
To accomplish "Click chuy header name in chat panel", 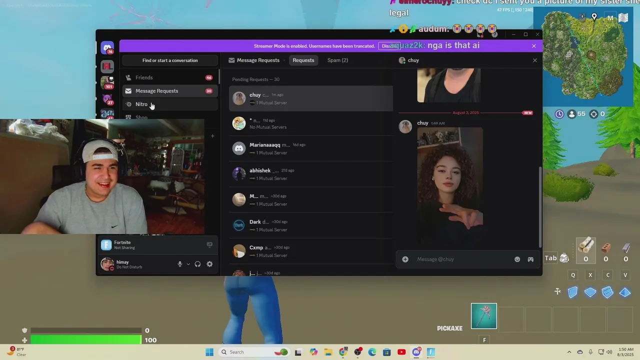I will click(x=413, y=60).
